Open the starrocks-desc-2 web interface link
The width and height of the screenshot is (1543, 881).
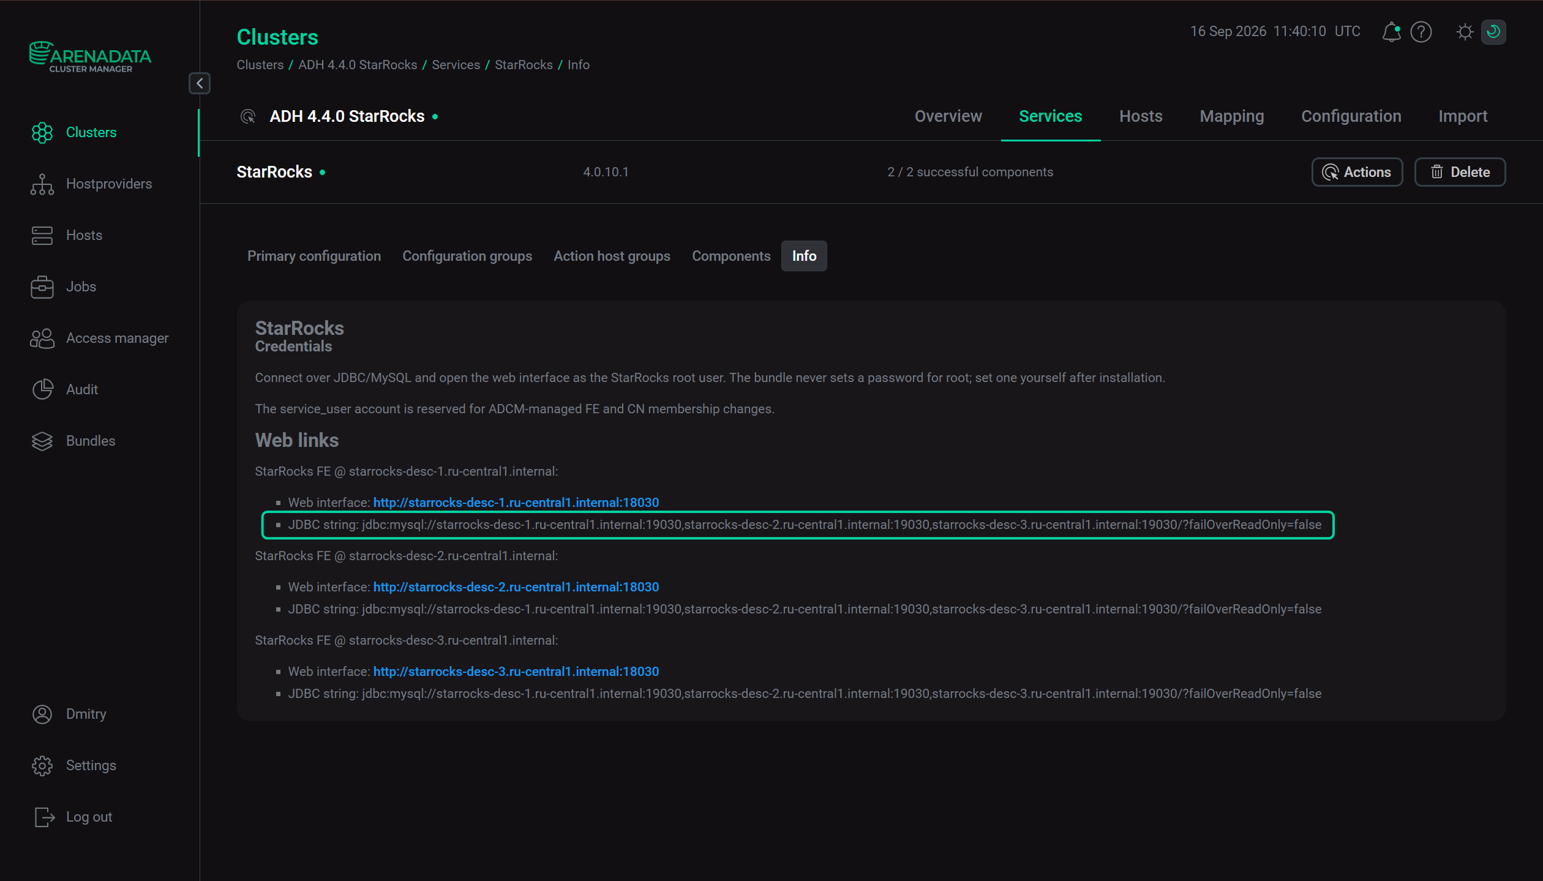tap(516, 587)
